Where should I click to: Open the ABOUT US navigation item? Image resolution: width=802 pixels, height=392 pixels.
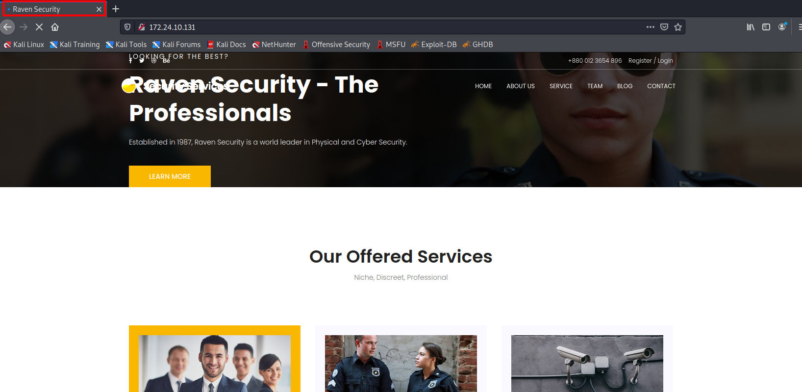pyautogui.click(x=521, y=86)
